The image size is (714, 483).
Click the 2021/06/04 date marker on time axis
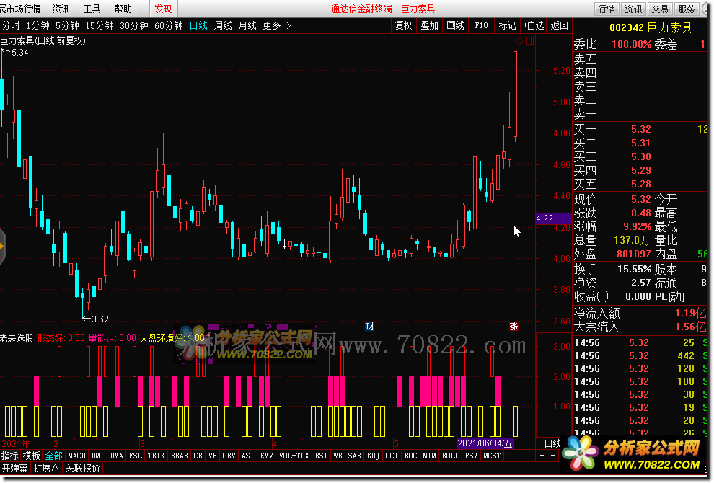coord(485,443)
